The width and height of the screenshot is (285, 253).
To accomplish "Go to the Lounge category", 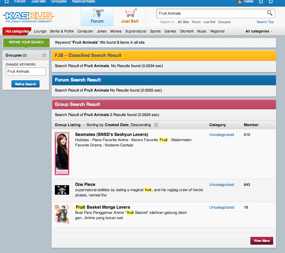I will [40, 31].
